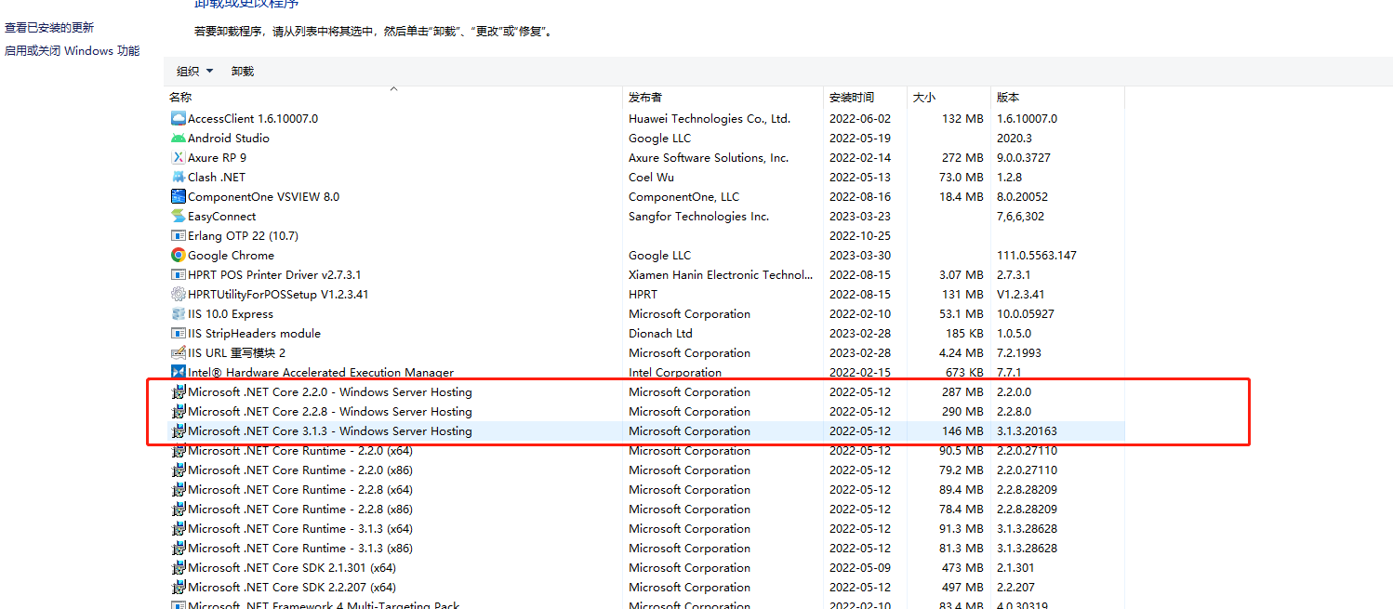The width and height of the screenshot is (1393, 609).
Task: Select Intel Corporation publisher cell
Action: pos(675,372)
